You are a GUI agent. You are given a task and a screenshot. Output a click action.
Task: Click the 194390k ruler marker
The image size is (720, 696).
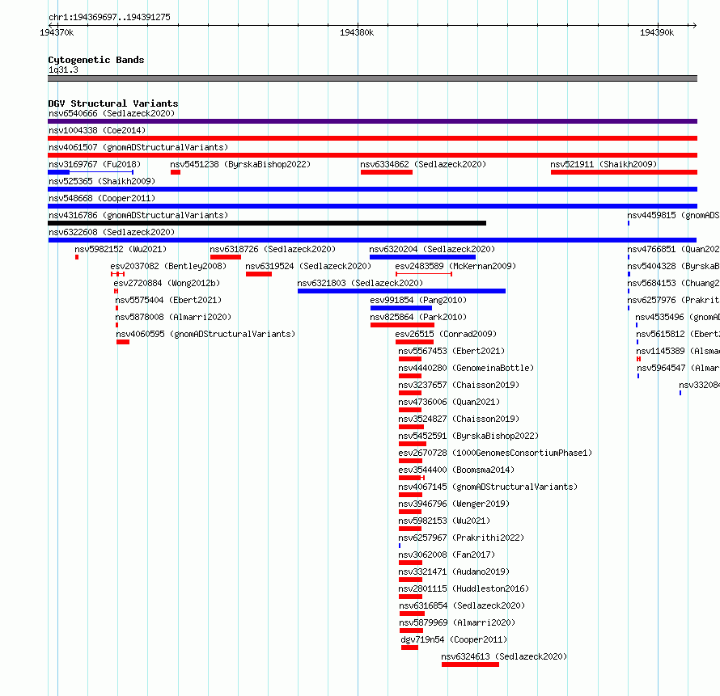click(657, 32)
